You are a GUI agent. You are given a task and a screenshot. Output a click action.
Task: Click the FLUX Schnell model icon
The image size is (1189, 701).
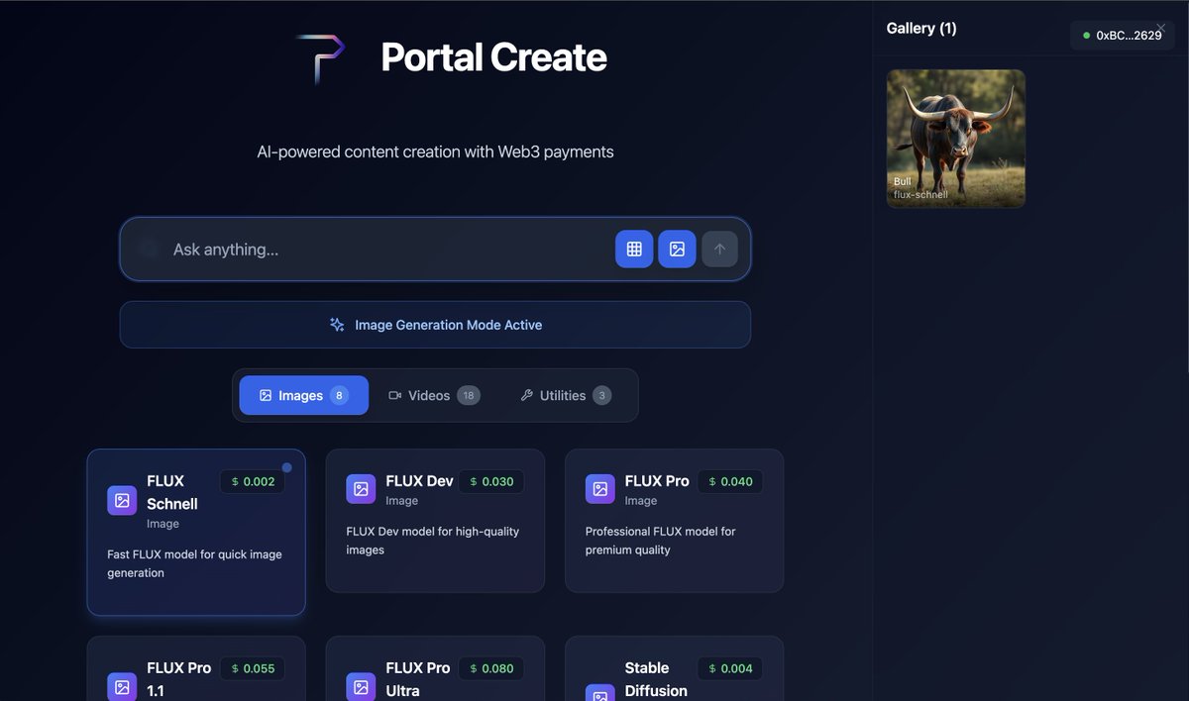[122, 501]
